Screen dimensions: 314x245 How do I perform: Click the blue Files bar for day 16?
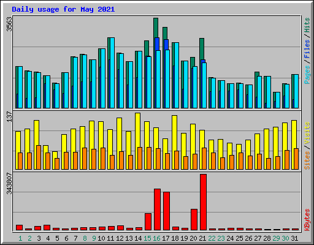pos(157,44)
